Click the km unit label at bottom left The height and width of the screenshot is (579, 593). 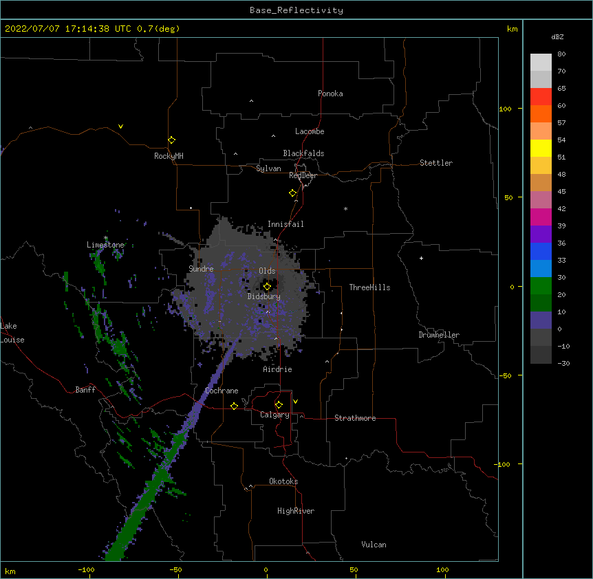10,571
